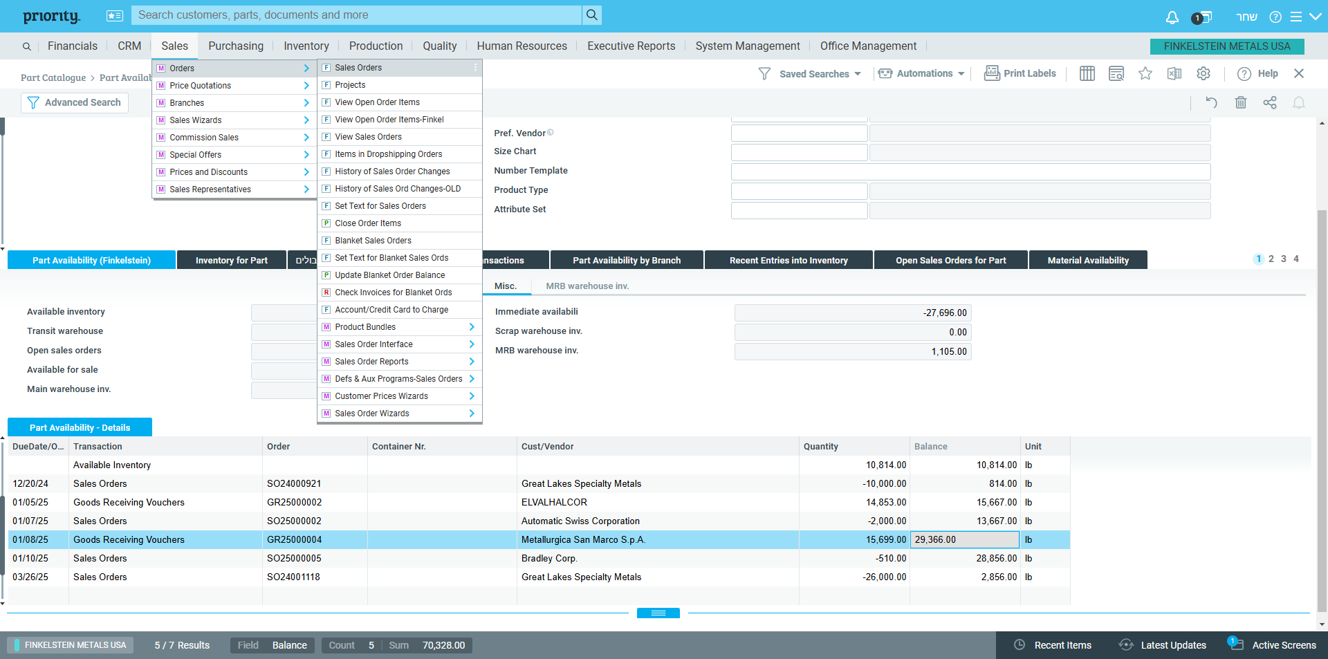Open the Purchasing menu
This screenshot has width=1328, height=659.
236,46
